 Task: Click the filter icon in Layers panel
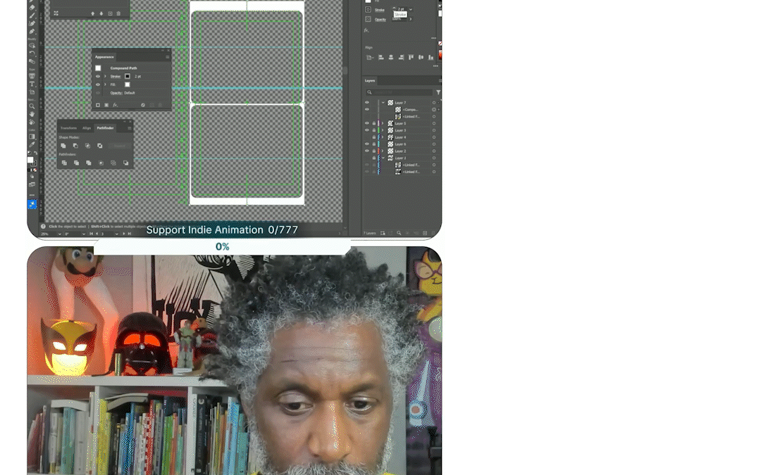click(438, 92)
